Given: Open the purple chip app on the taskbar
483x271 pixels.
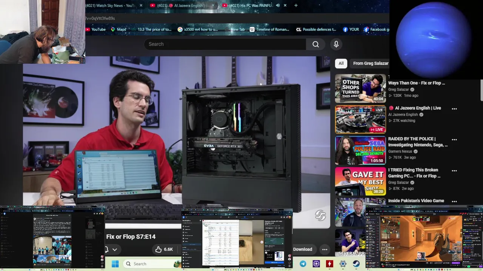Looking at the screenshot, I should pyautogui.click(x=316, y=264).
